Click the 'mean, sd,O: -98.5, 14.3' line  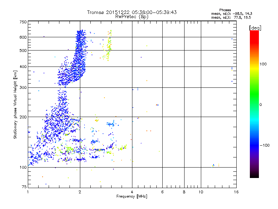pyautogui.click(x=231, y=14)
